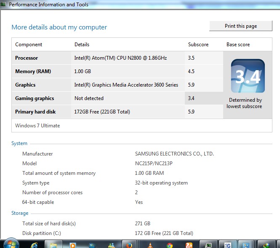The image size is (280, 248).
Task: Click Determined by lowest subscore caption
Action: tap(245, 103)
